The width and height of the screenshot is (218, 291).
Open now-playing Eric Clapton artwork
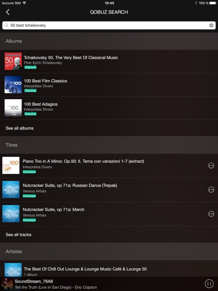click(x=7, y=284)
